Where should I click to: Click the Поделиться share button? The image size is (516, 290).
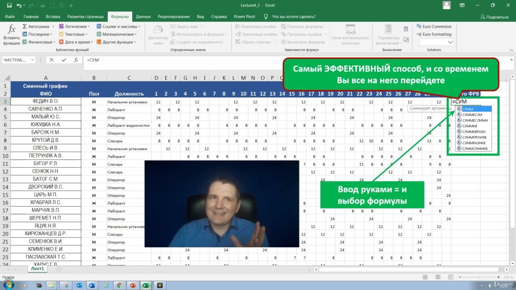point(494,17)
